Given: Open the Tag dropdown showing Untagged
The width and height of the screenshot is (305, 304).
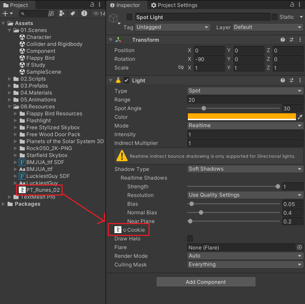Looking at the screenshot, I should click(x=173, y=27).
